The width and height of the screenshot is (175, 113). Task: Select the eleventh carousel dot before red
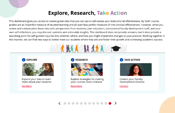coord(106,103)
